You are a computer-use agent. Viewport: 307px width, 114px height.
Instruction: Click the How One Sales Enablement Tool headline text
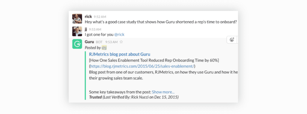tap(154, 60)
